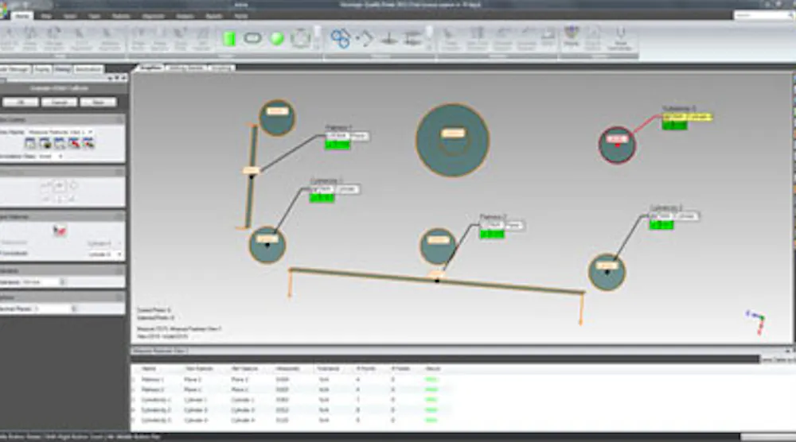This screenshot has height=442, width=796.
Task: Click the Cancel button in left panel
Action: point(59,102)
